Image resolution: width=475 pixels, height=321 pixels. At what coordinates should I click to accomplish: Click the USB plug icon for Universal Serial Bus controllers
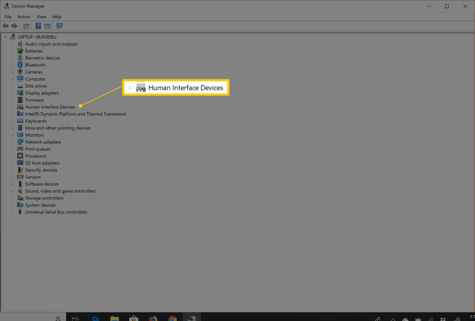pos(20,212)
